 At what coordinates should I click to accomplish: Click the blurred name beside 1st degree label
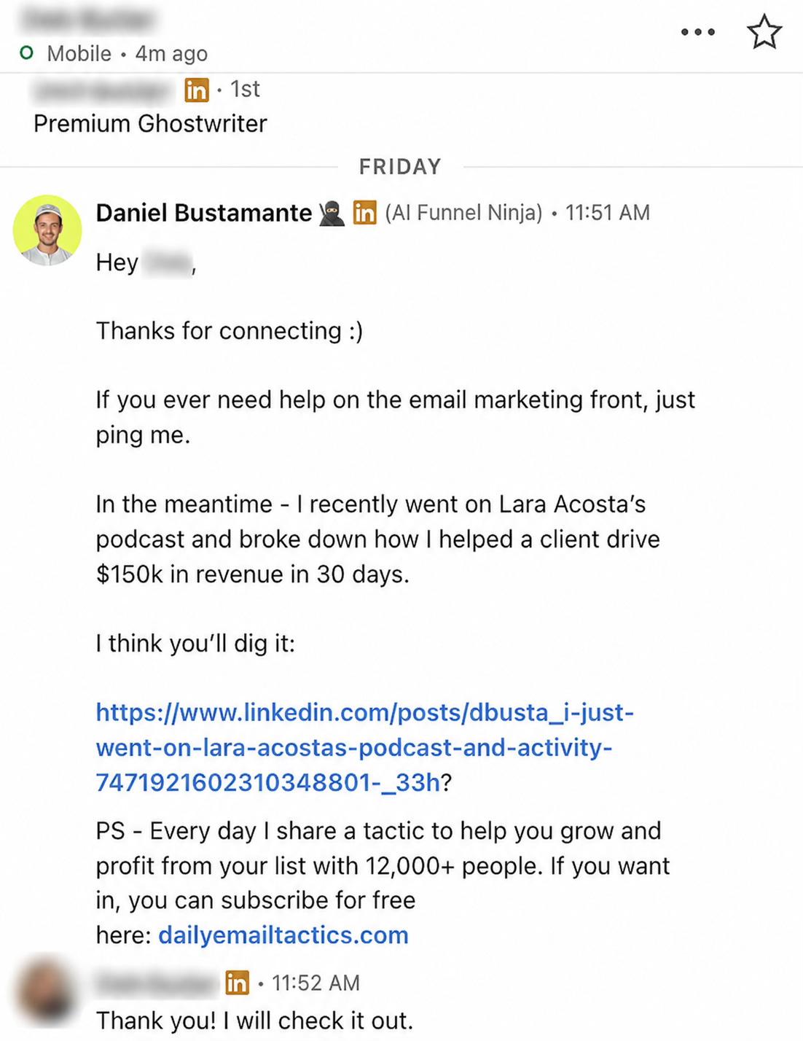click(x=106, y=90)
